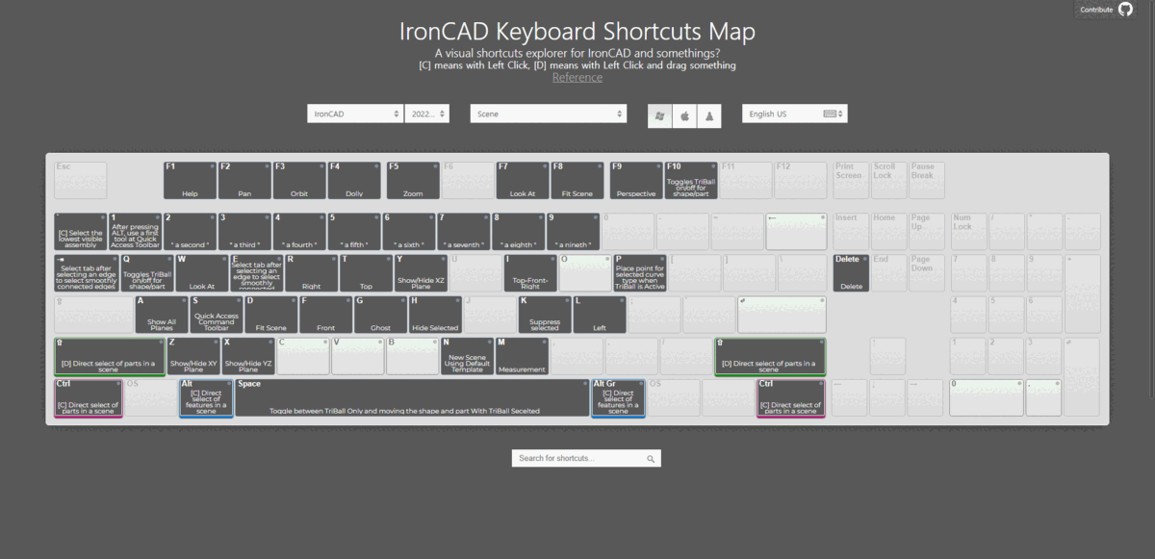Select the F8 Fit Scene key

577,181
